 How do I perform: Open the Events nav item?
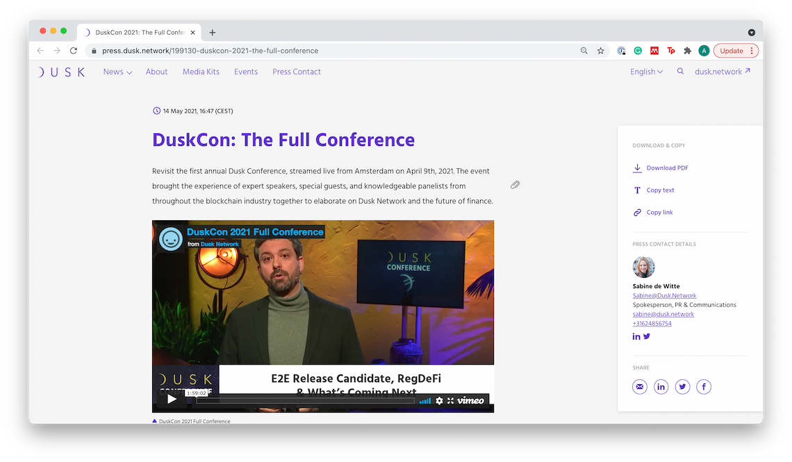pyautogui.click(x=246, y=72)
